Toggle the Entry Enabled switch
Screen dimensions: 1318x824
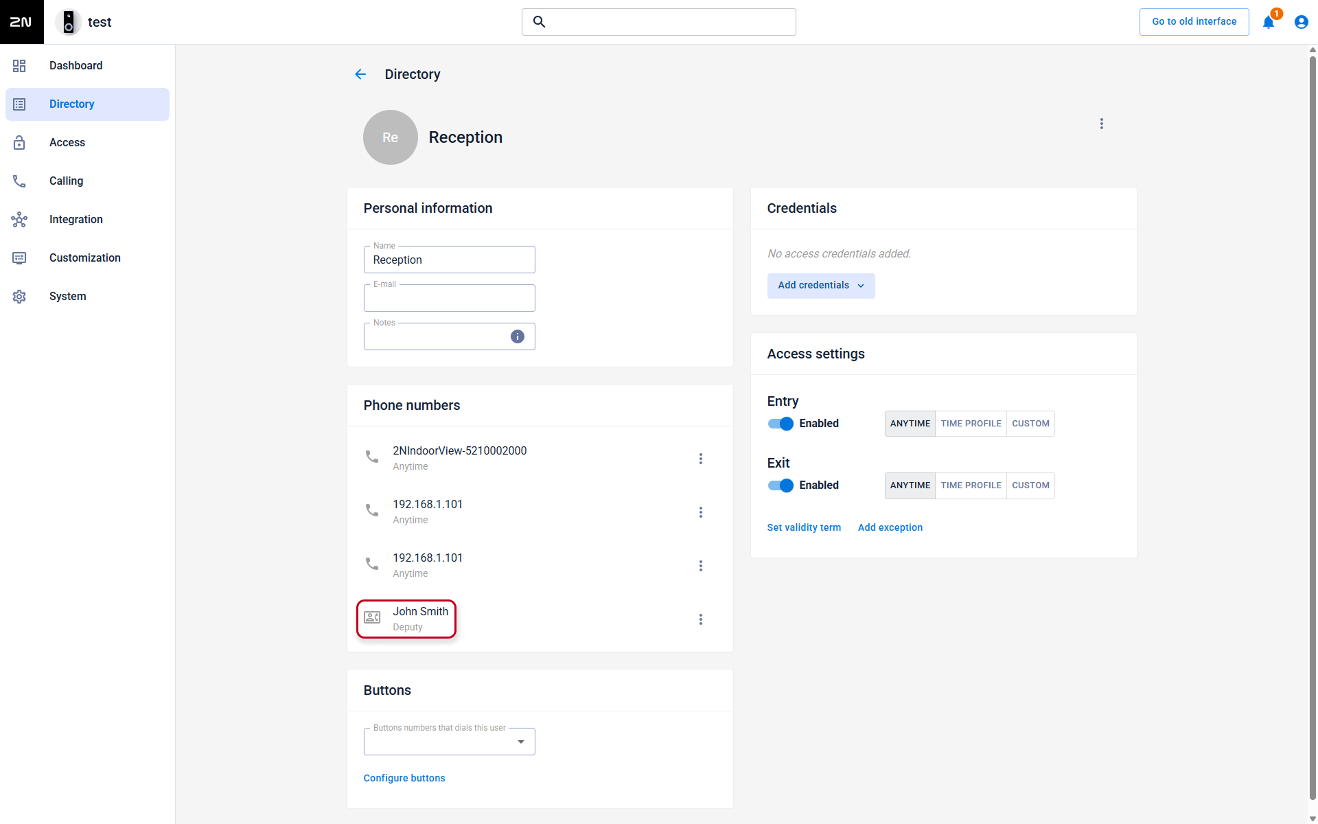781,424
